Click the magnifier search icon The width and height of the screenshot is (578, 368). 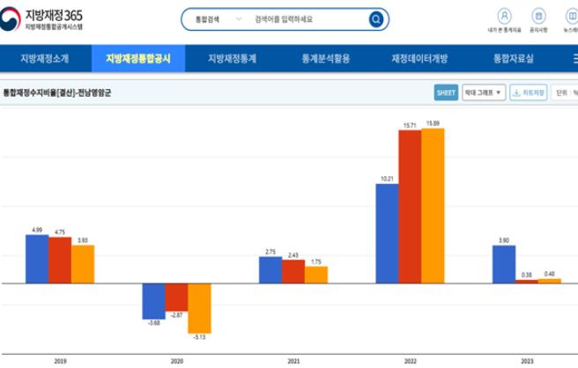pyautogui.click(x=376, y=18)
